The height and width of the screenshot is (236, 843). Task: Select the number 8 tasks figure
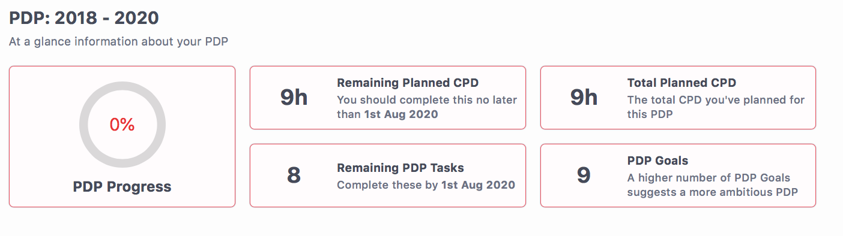294,175
